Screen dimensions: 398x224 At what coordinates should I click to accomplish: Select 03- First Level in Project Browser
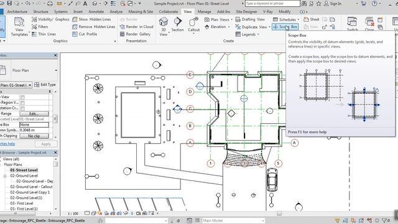[22, 203]
